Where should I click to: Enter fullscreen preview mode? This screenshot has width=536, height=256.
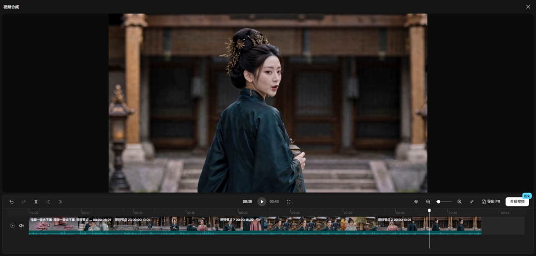[288, 202]
